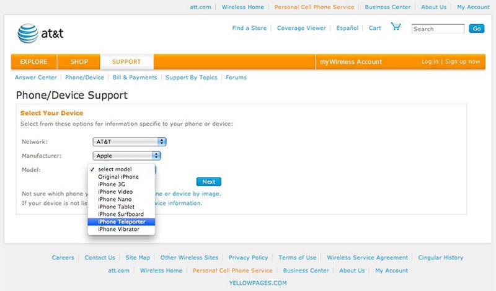Click att.com in the footer
496x291 pixels.
click(118, 271)
